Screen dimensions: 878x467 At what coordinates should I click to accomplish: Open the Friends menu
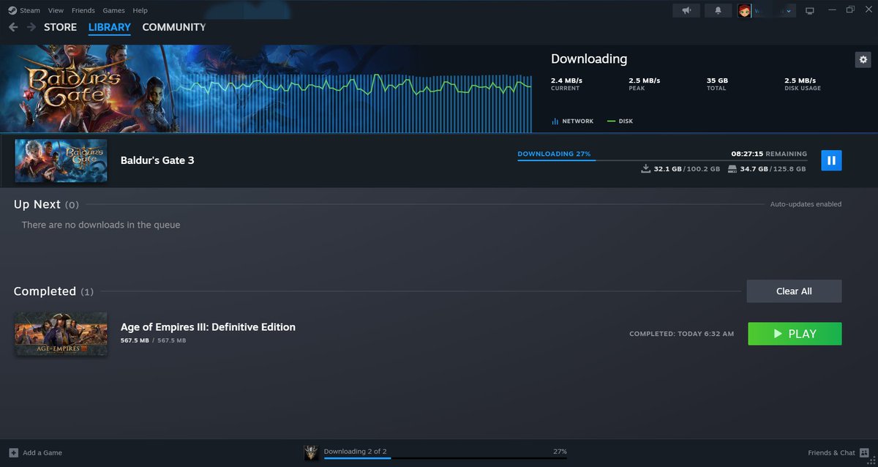[x=83, y=10]
